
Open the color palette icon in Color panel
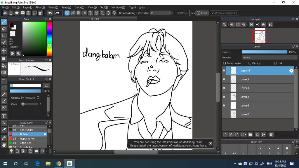pos(12,54)
